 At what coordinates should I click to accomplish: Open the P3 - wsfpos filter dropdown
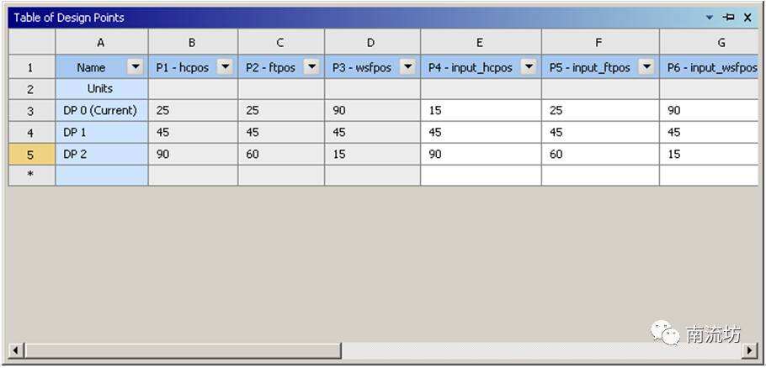[x=407, y=67]
